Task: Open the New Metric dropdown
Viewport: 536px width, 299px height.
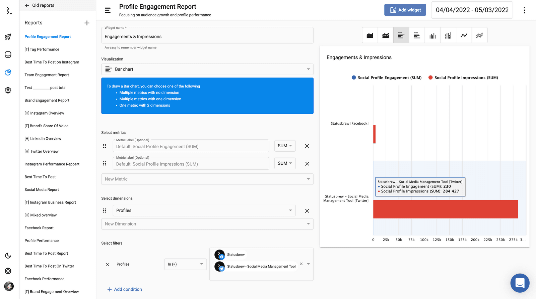Action: 207,179
